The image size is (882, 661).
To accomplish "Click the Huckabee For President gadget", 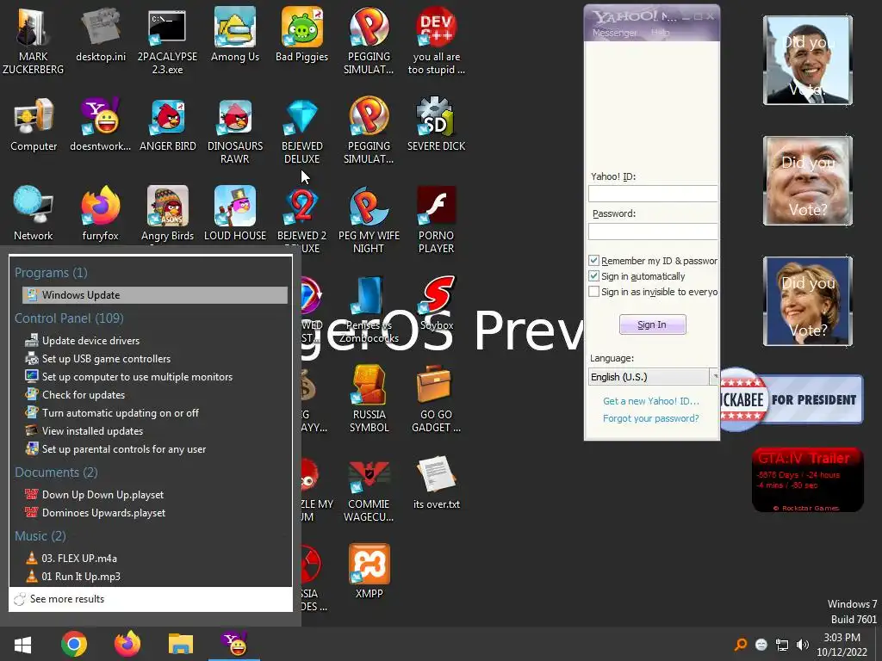I will click(792, 399).
